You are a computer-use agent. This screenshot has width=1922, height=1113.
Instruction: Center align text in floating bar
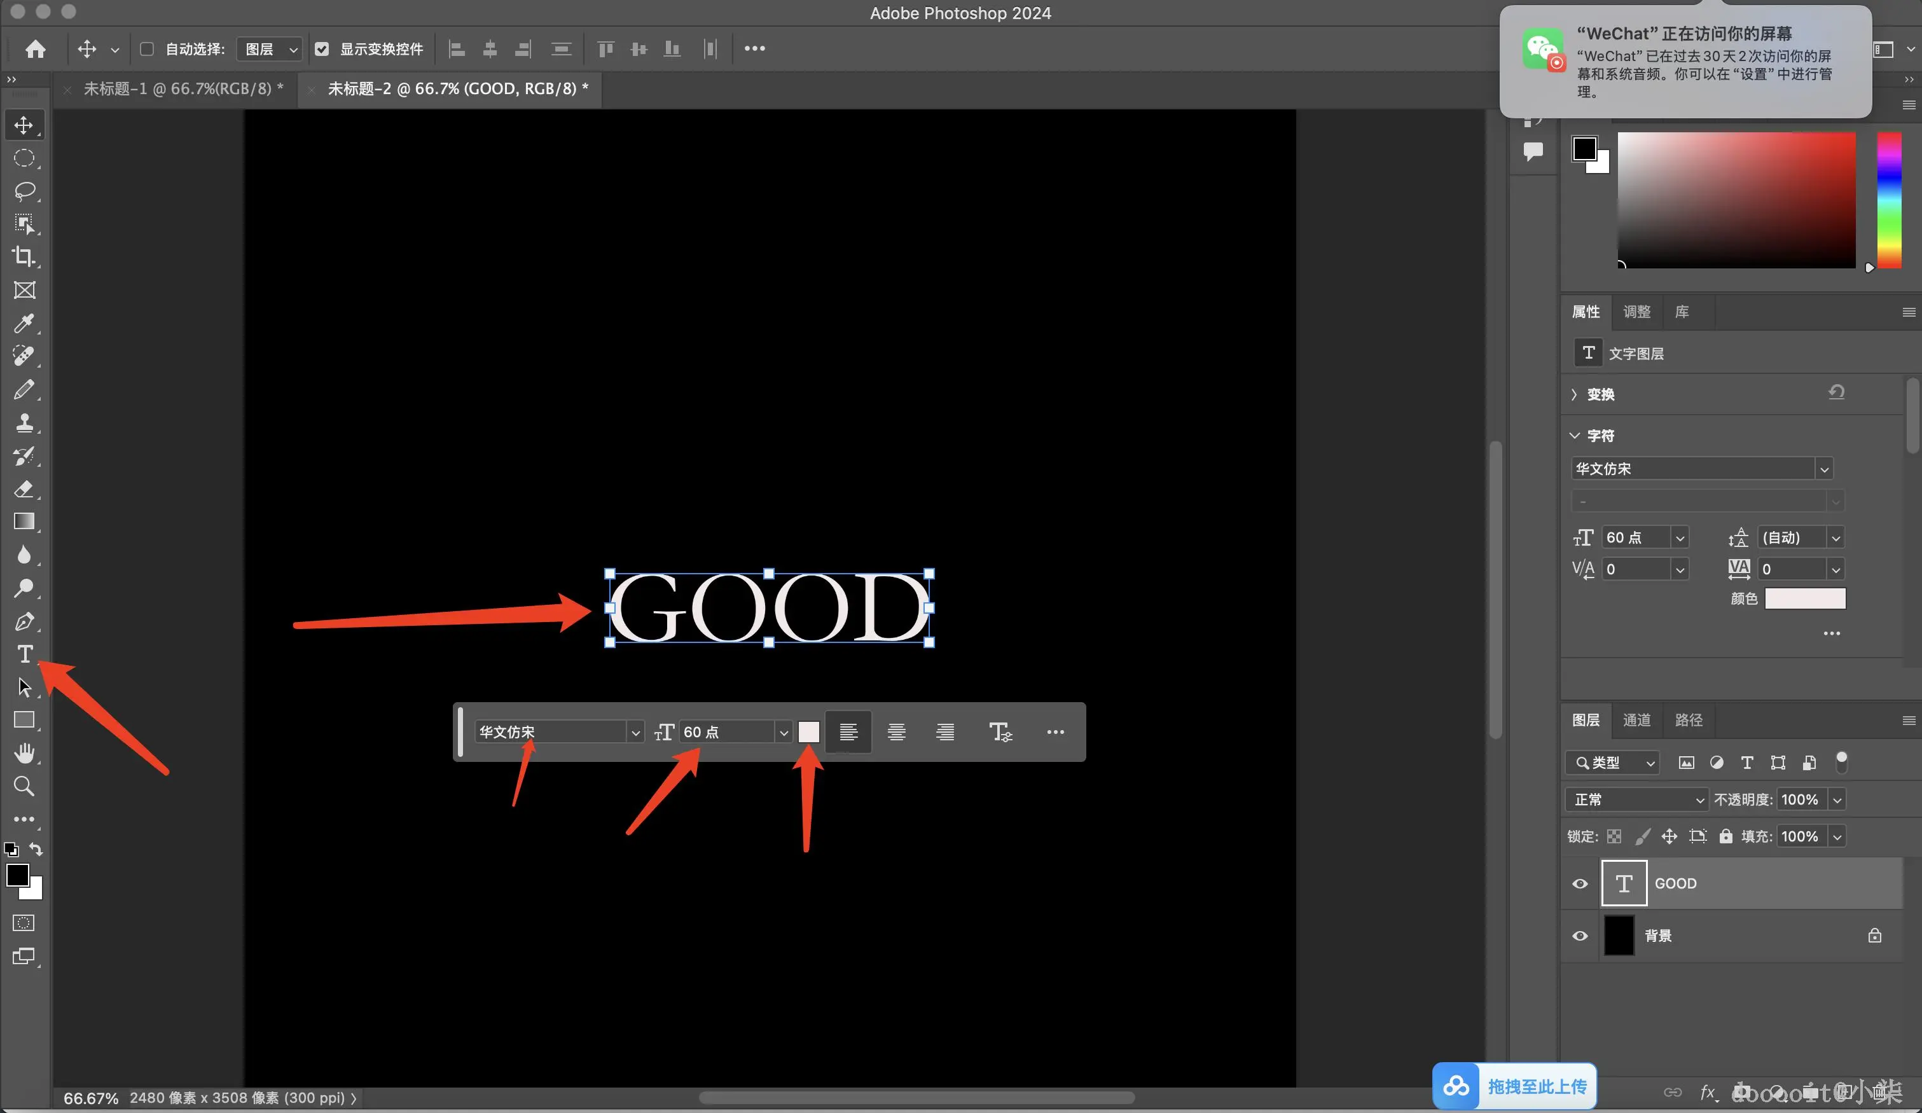(x=896, y=732)
